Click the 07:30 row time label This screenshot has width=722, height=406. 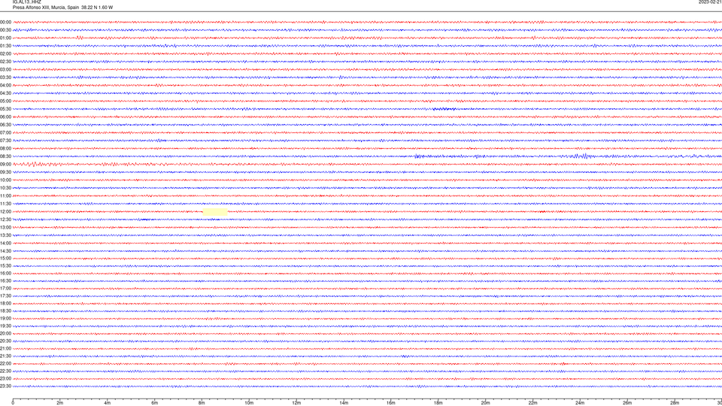(5, 141)
